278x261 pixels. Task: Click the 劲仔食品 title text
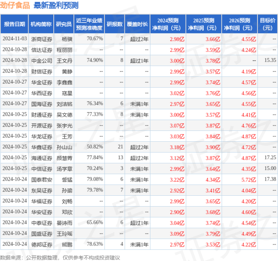[15, 5]
